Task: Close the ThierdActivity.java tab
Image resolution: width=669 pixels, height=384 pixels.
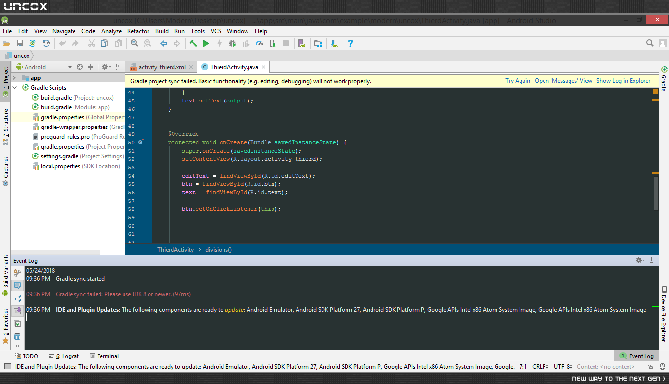Action: pos(263,67)
